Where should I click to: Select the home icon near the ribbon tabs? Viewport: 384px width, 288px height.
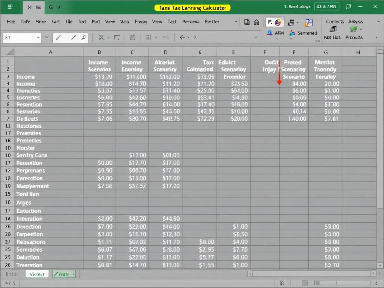[256, 22]
